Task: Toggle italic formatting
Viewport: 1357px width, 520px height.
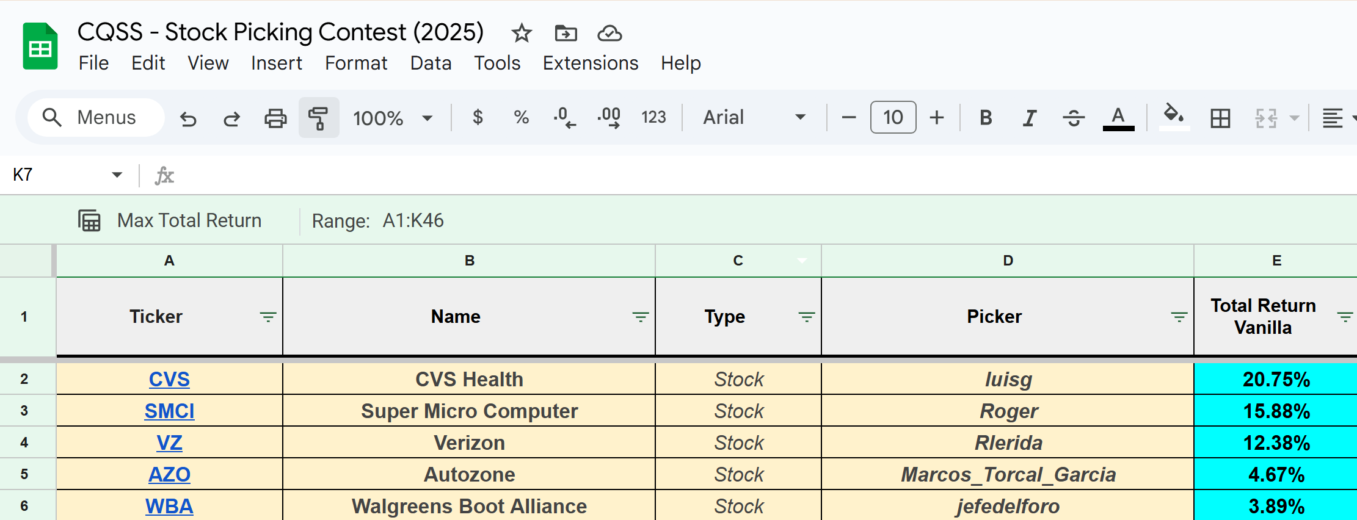Action: (1029, 117)
